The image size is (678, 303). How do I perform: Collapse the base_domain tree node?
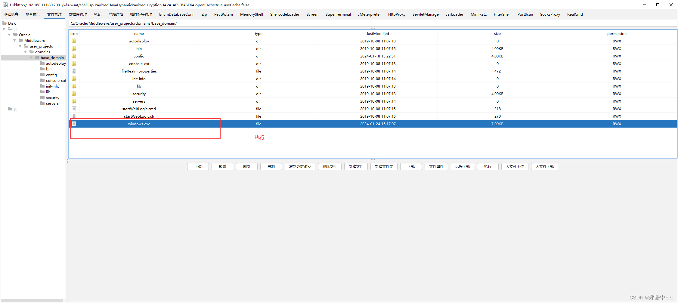pyautogui.click(x=31, y=57)
